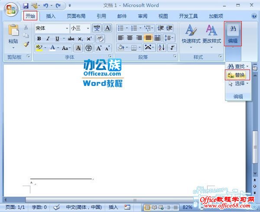
Task: Toggle superscript formatting
Action: pos(89,39)
